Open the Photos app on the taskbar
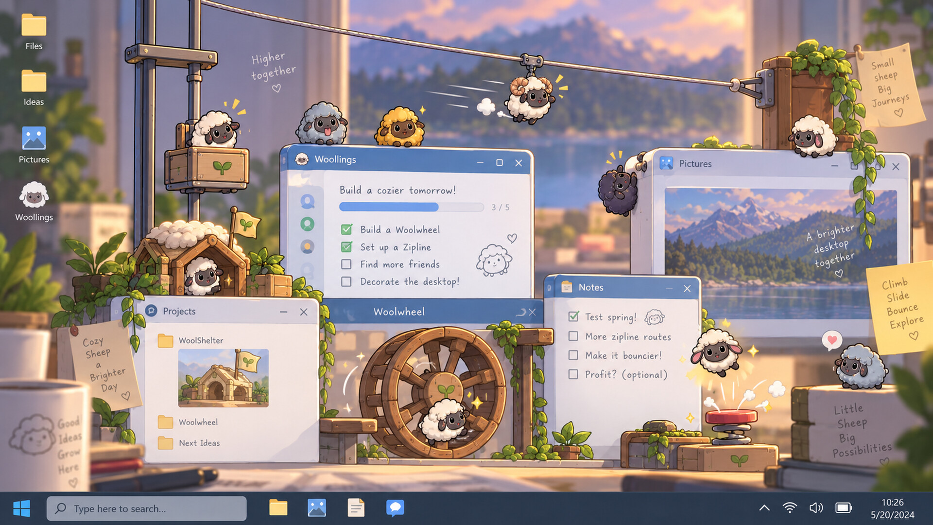The image size is (933, 525). [317, 508]
